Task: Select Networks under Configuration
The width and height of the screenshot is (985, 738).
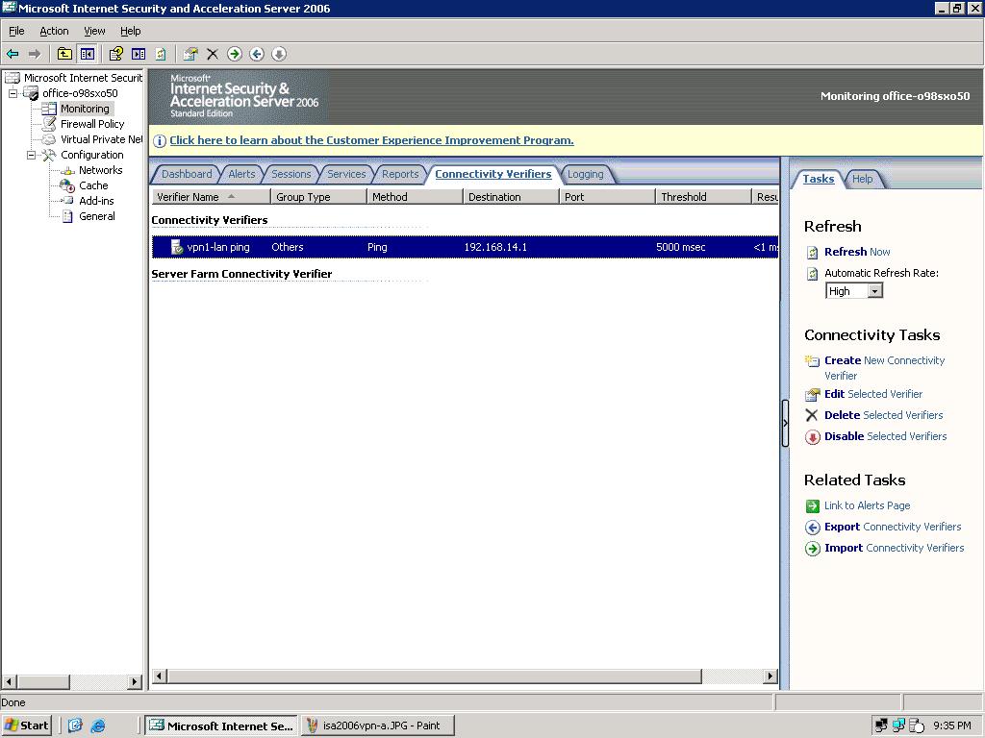Action: (x=100, y=171)
